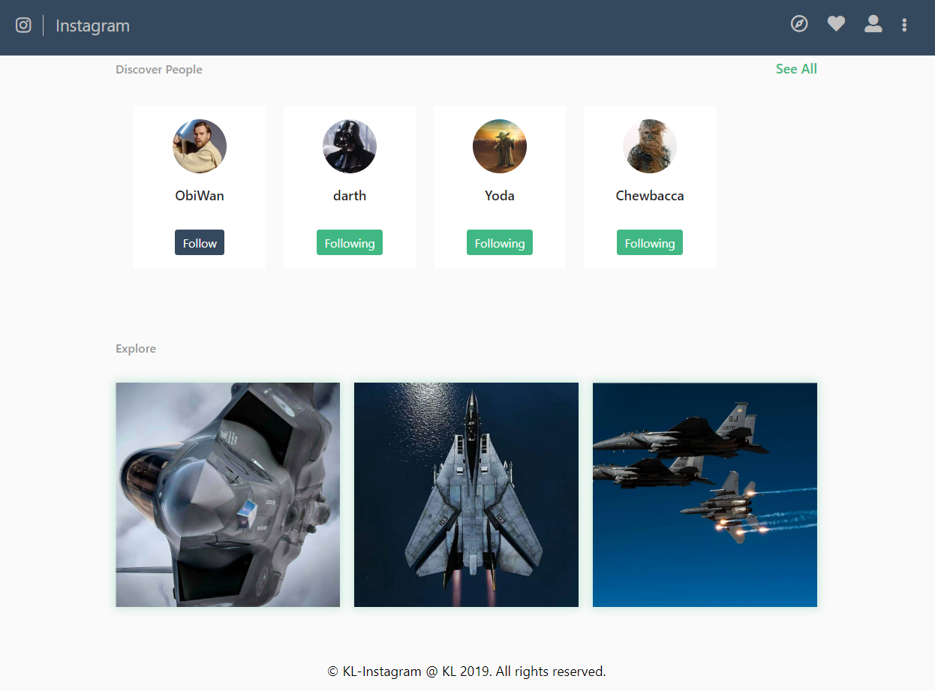Click the Discover People heading
The height and width of the screenshot is (691, 935).
coord(159,70)
